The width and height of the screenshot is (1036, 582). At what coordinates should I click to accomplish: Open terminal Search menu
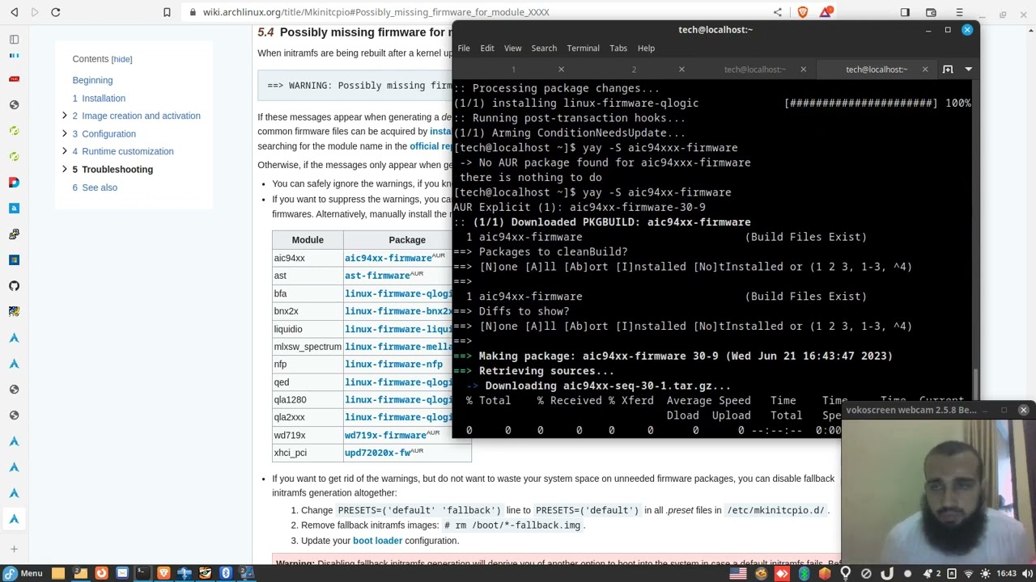tap(544, 48)
